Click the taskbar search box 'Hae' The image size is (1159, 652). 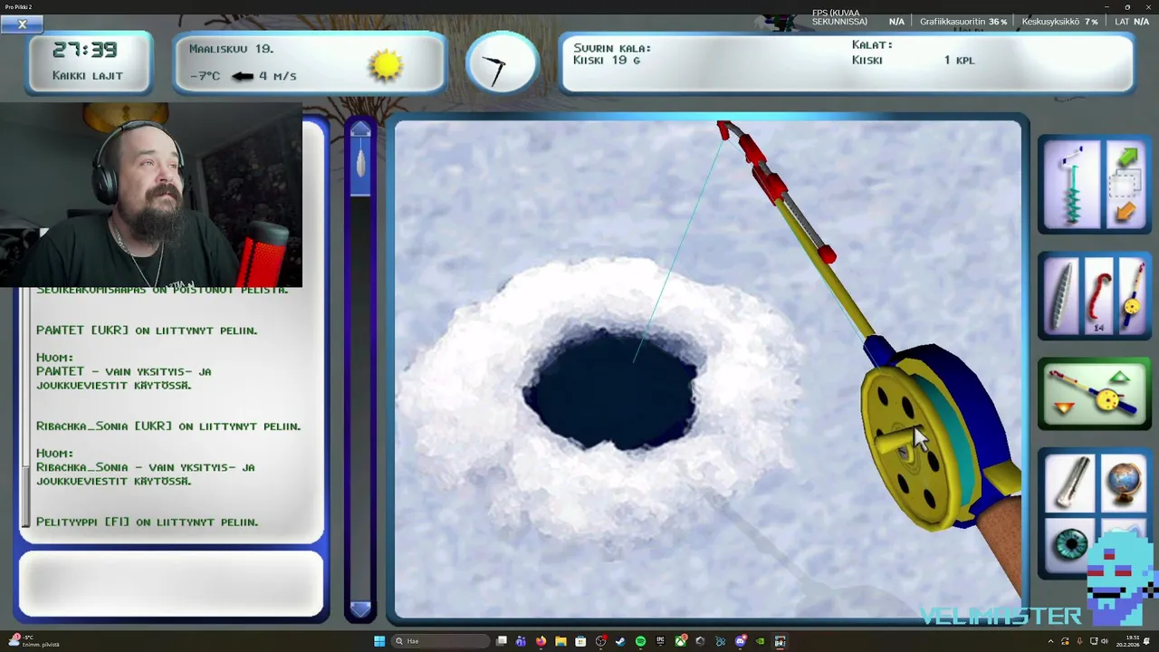tap(440, 641)
